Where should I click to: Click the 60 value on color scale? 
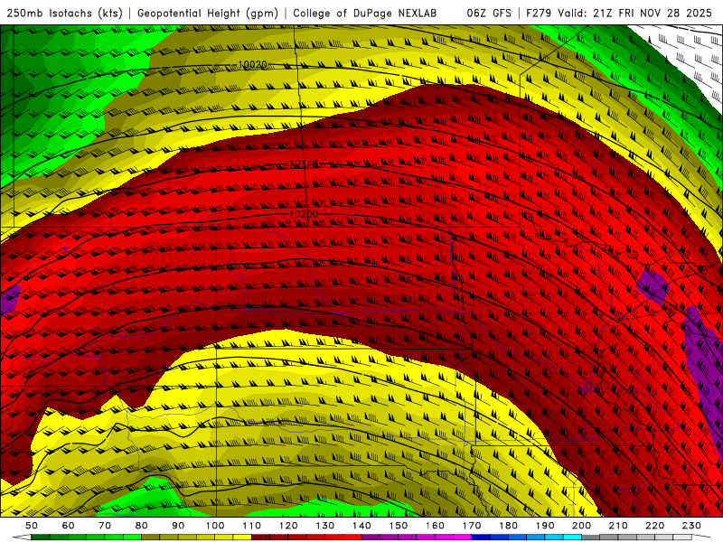[69, 526]
